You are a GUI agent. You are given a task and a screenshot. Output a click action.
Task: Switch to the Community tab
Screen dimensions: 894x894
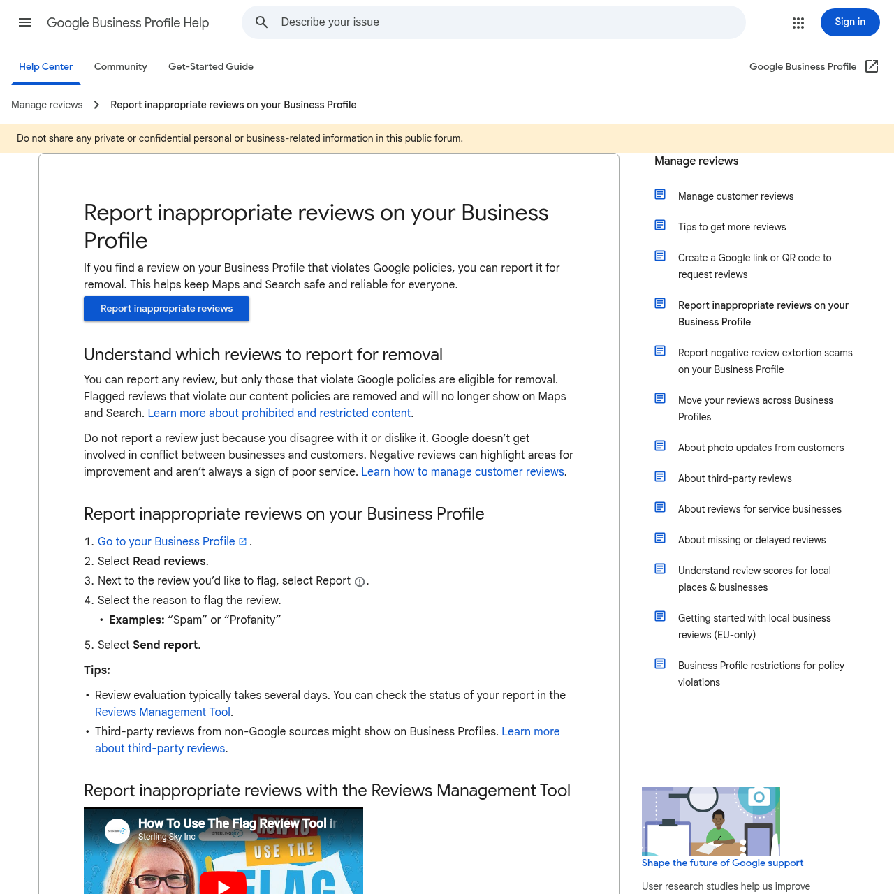point(121,67)
